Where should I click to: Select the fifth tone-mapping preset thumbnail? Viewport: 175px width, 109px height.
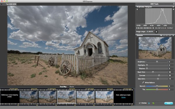(104, 97)
